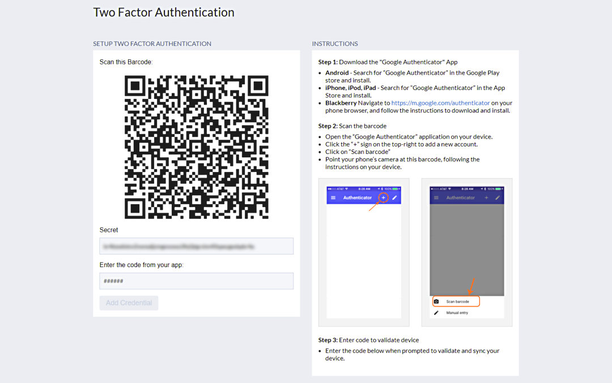This screenshot has width=612, height=383.
Task: Click dimmed pencil icon in second phone screenshot header
Action: point(498,197)
